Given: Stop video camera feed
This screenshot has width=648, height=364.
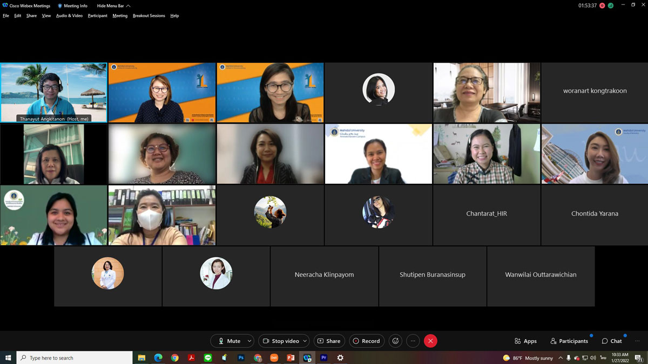Looking at the screenshot, I should tap(280, 341).
